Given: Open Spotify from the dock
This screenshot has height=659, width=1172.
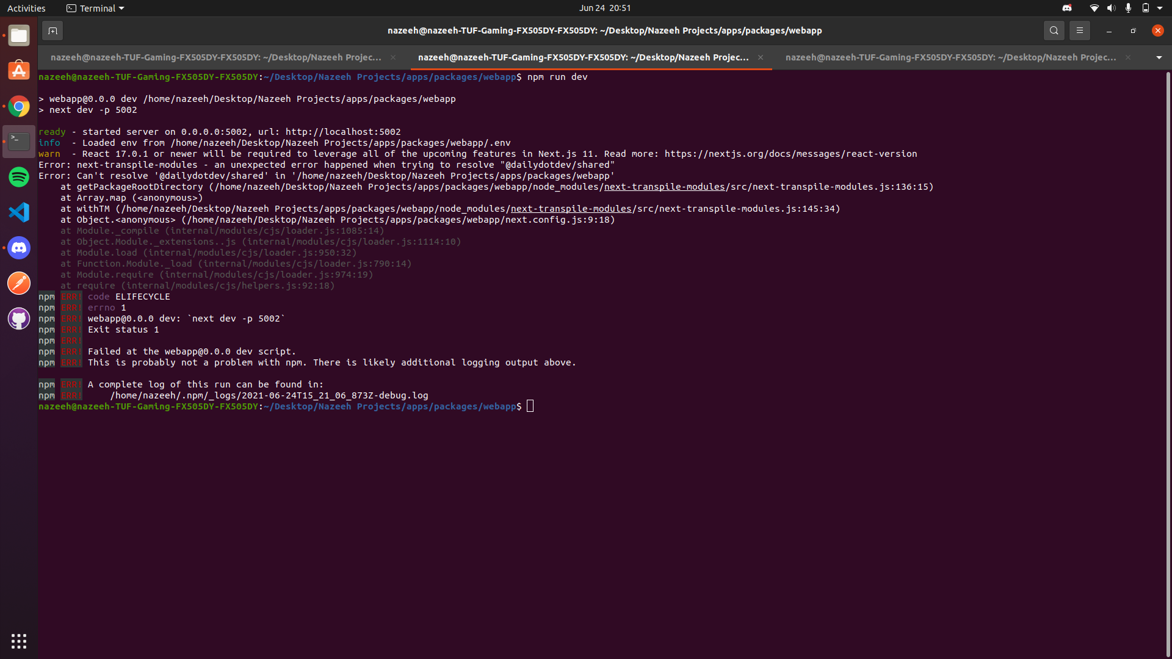Looking at the screenshot, I should 19,177.
